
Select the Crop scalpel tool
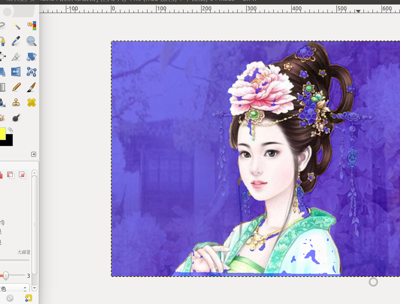17,56
